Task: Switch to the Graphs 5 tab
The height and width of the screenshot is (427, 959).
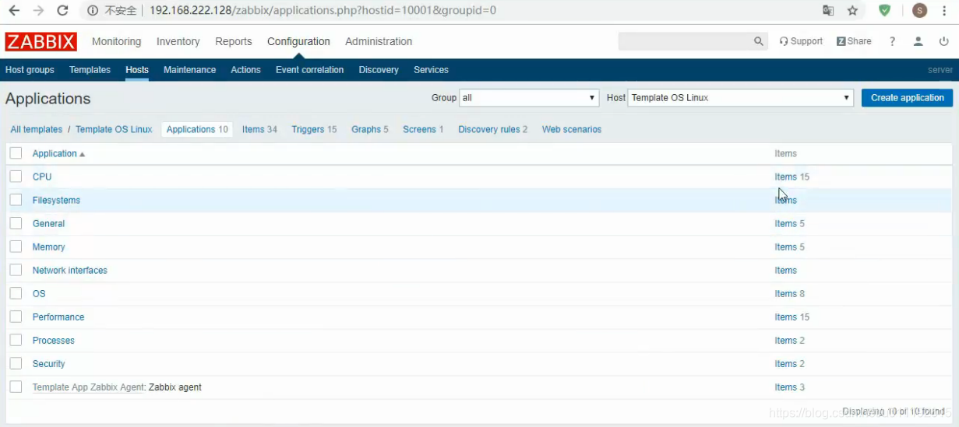Action: pyautogui.click(x=369, y=129)
